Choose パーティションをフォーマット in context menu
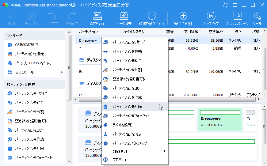The image size is (267, 166). tap(135, 116)
